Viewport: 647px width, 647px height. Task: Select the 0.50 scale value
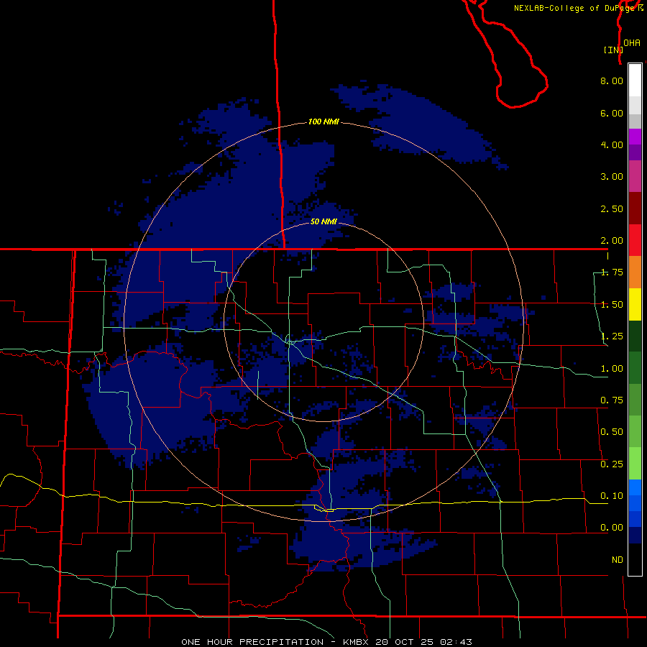point(612,432)
